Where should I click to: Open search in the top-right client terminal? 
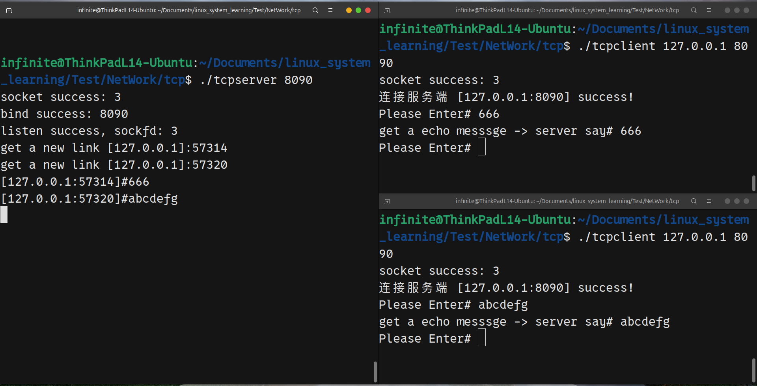pyautogui.click(x=694, y=10)
